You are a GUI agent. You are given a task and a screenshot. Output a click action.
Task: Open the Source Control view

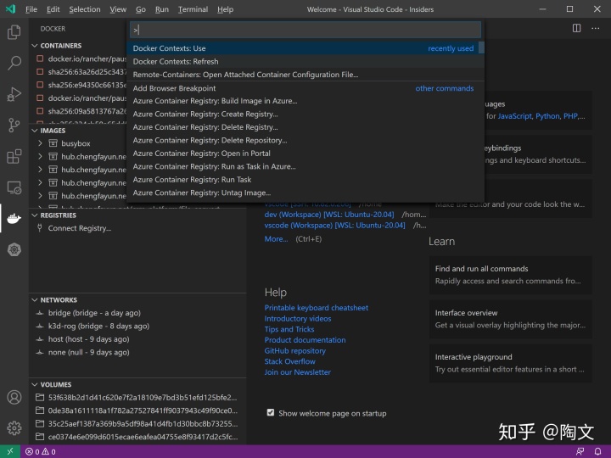pyautogui.click(x=14, y=125)
